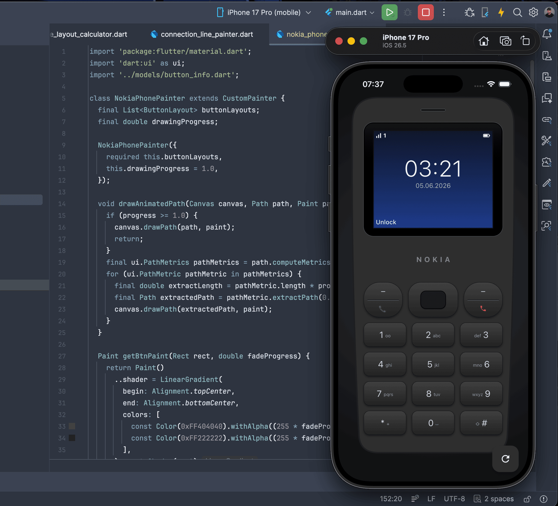Open notifications bell in right sidebar
Image resolution: width=558 pixels, height=506 pixels.
pos(547,34)
